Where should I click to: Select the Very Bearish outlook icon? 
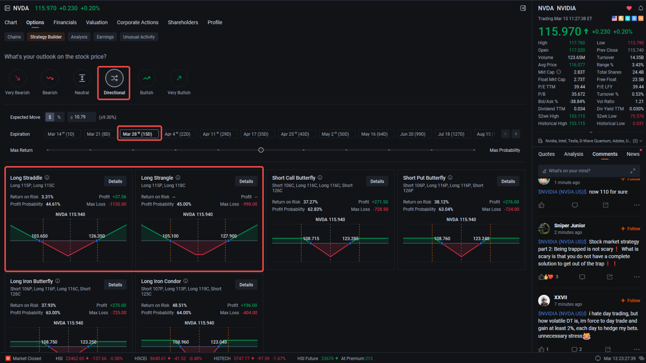[17, 78]
